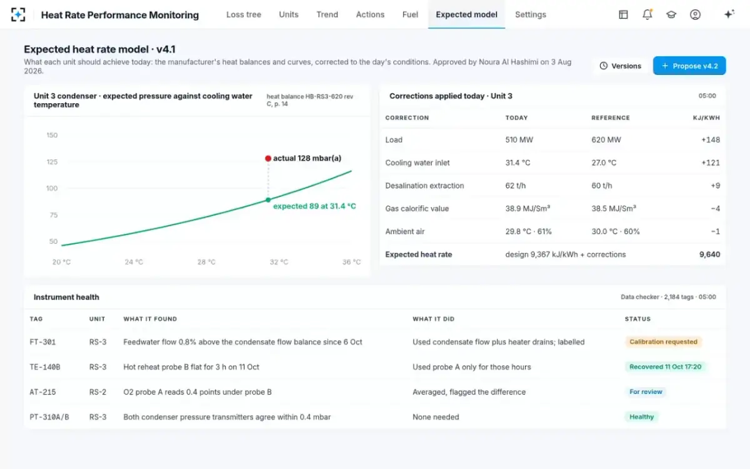
Task: Click the heat balance HB-RS3-620 reference text
Action: tap(310, 100)
